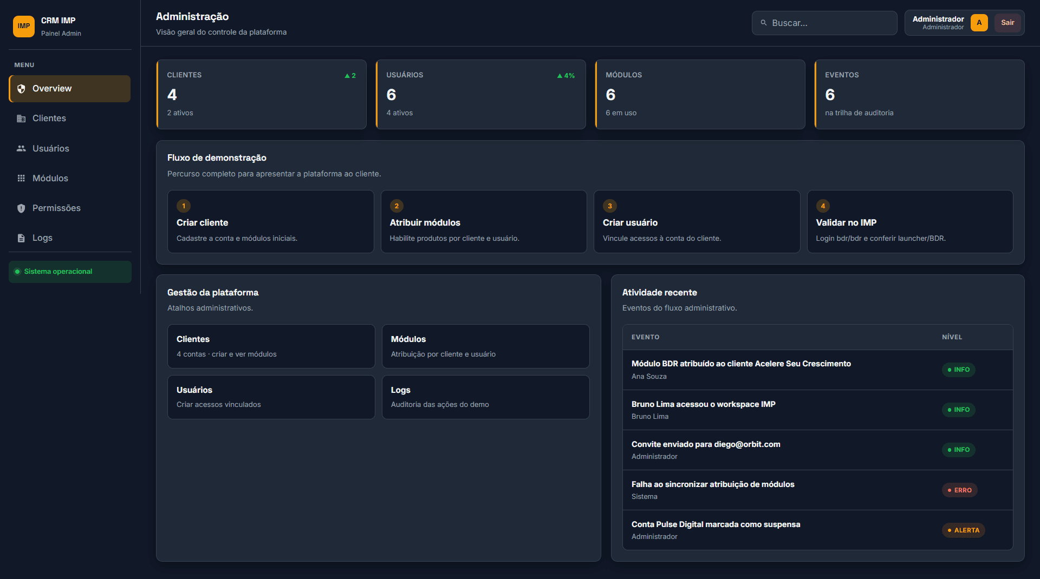Click the EVENTO column header
This screenshot has width=1040, height=579.
click(x=645, y=337)
